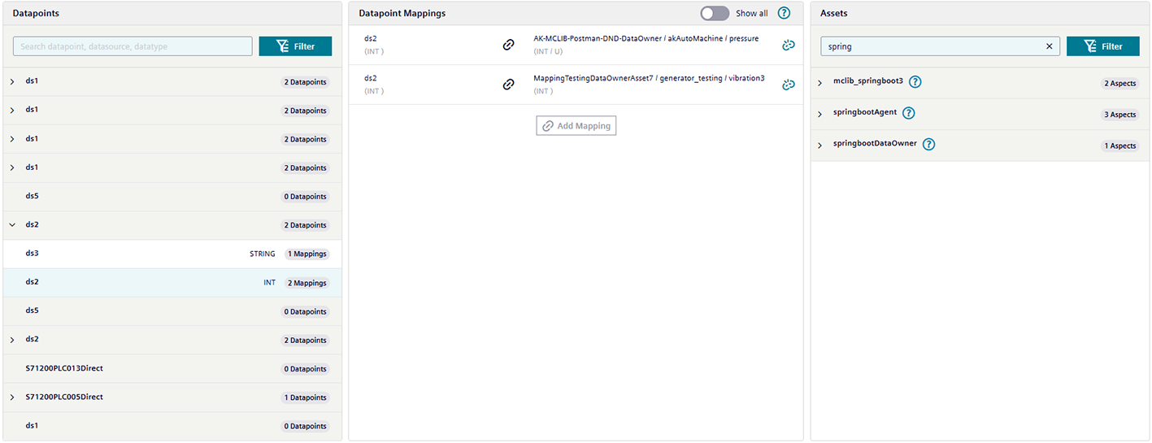Click the Add Mapping button
1152x443 pixels.
pyautogui.click(x=576, y=126)
